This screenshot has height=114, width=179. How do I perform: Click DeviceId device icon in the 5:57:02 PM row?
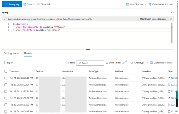click(x=37, y=98)
